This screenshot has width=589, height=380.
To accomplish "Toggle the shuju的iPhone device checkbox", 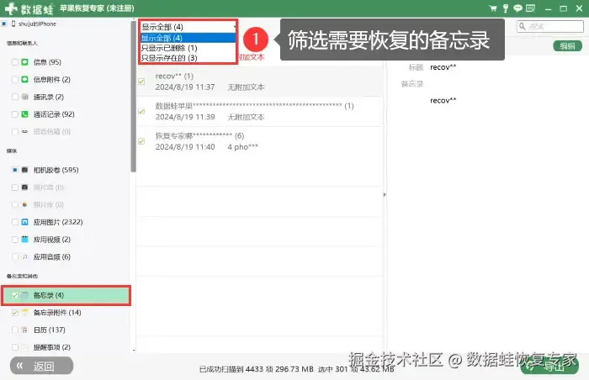I will 4,24.
